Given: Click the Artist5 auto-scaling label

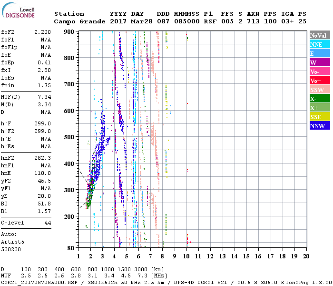Looking at the screenshot, I should click(12, 242).
